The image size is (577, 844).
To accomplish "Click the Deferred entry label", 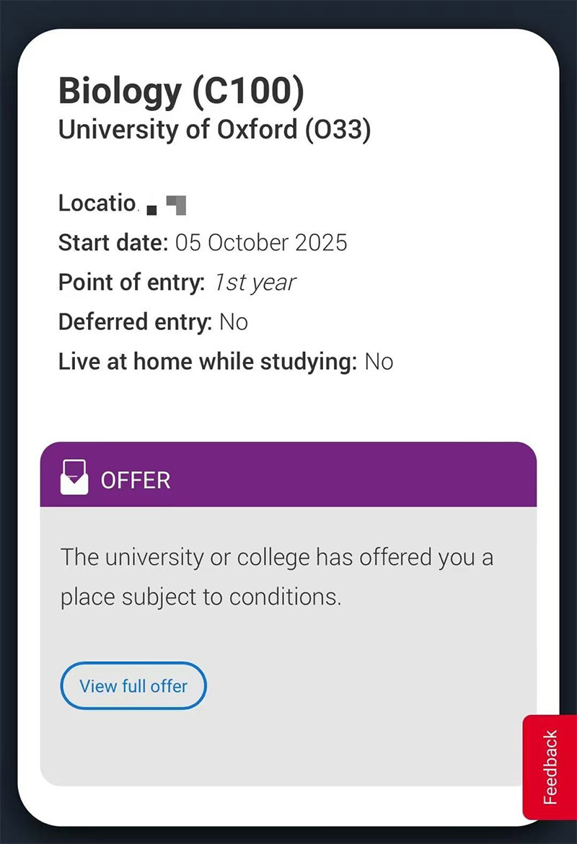I will click(x=135, y=322).
